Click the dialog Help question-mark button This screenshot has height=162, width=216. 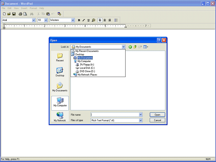coord(159,40)
